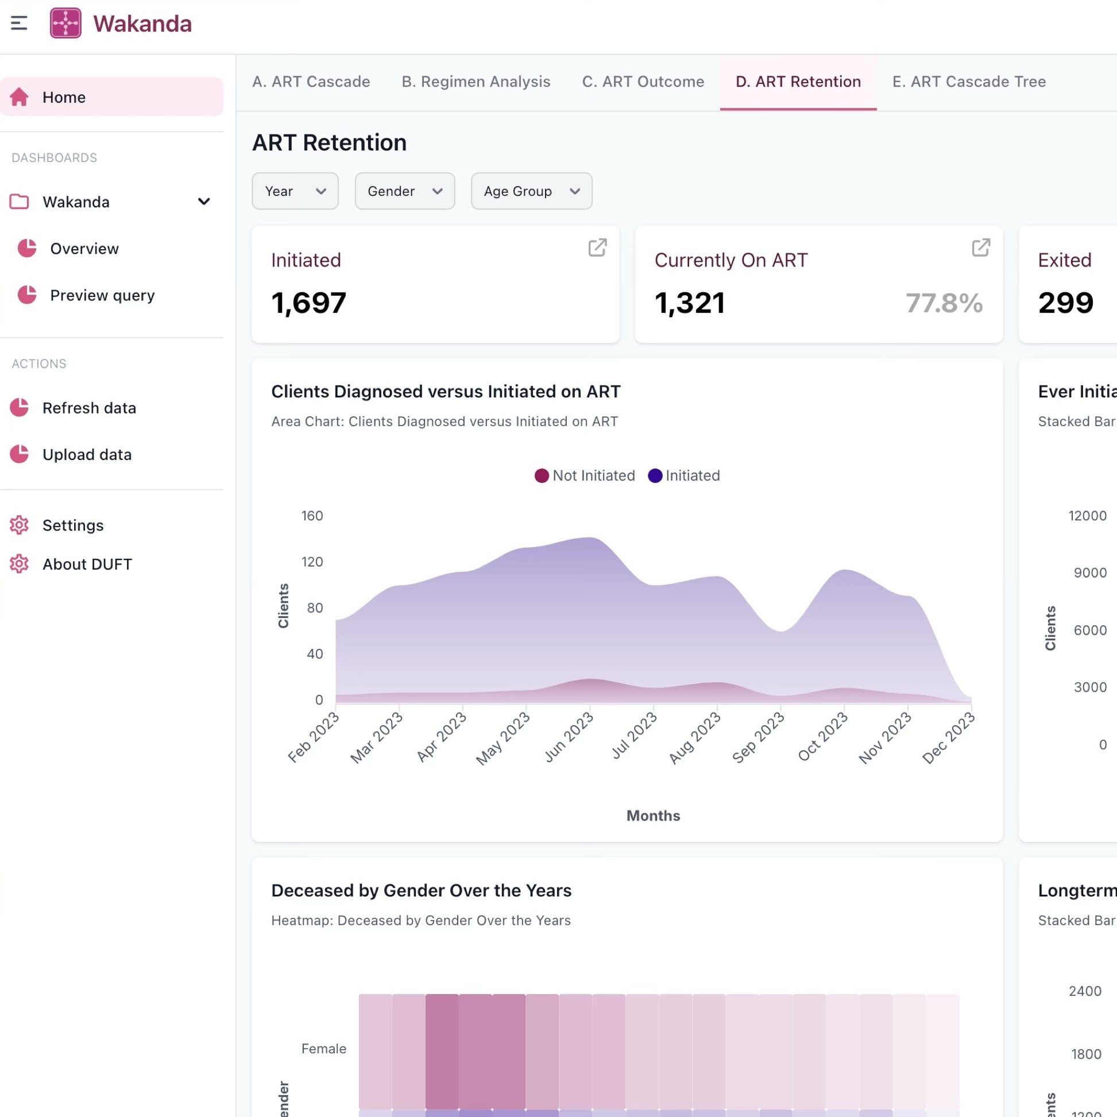
Task: Click Dec 2023 axis label
Action: (948, 738)
